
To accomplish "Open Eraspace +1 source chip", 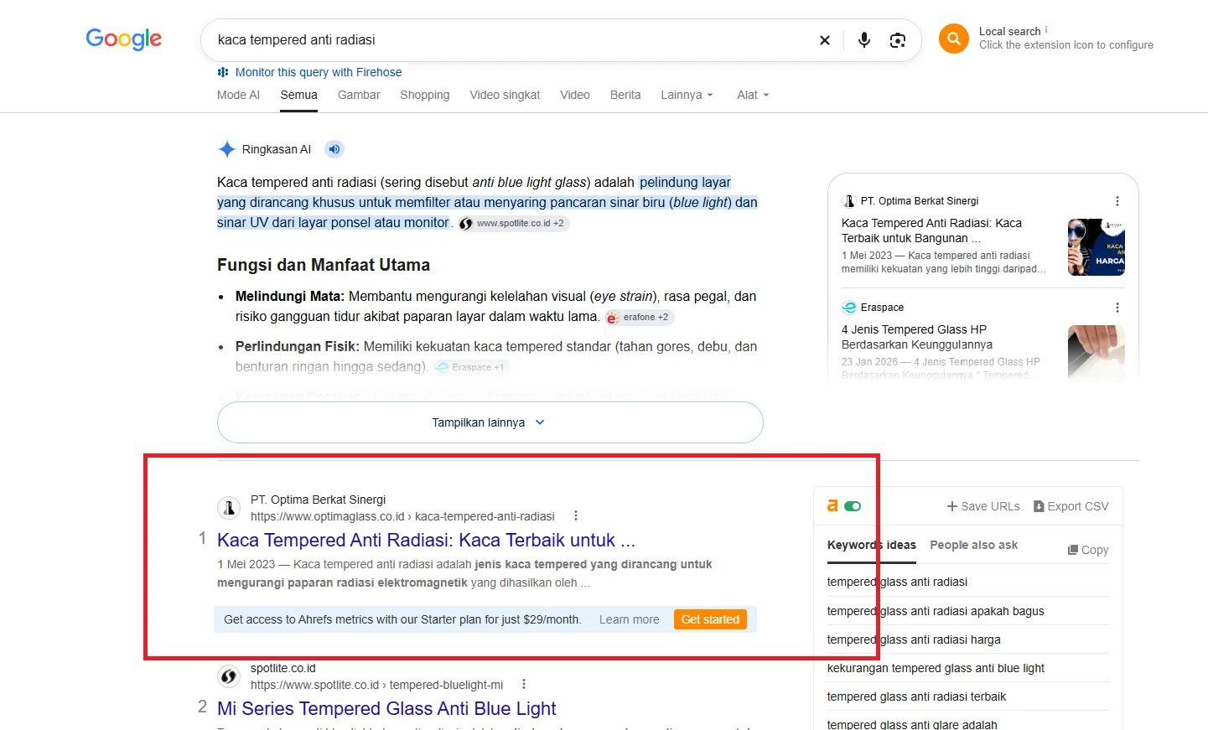I will pos(472,367).
